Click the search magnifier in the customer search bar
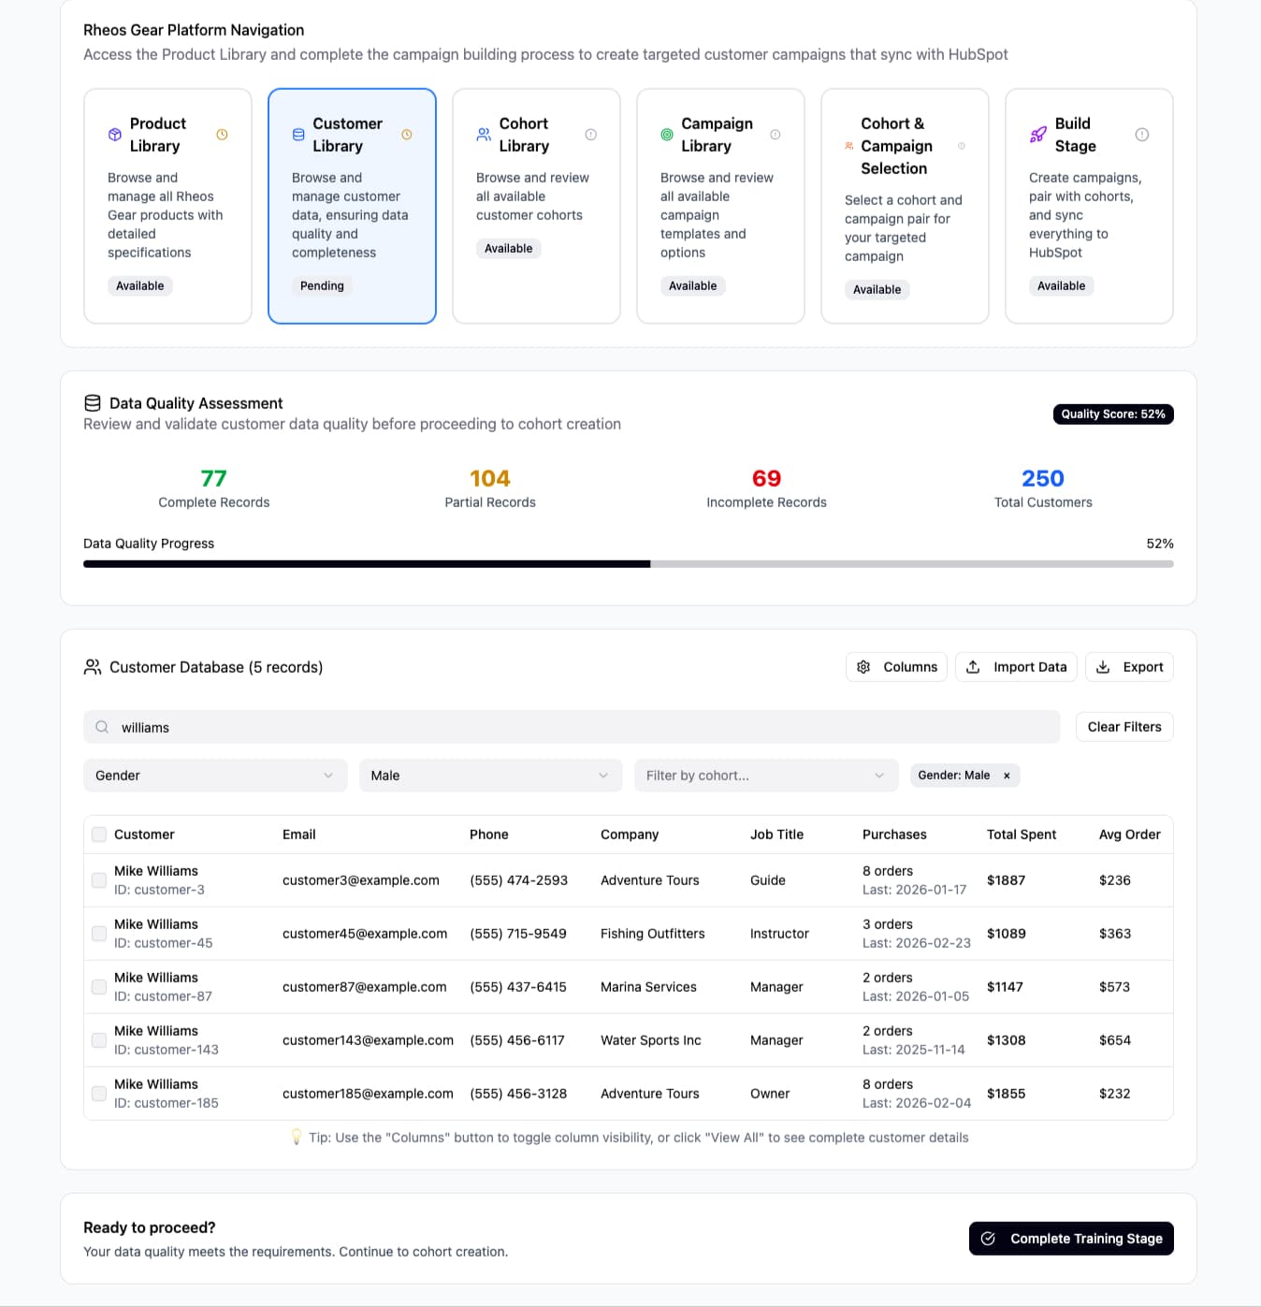Viewport: 1261px width, 1307px height. (x=101, y=727)
